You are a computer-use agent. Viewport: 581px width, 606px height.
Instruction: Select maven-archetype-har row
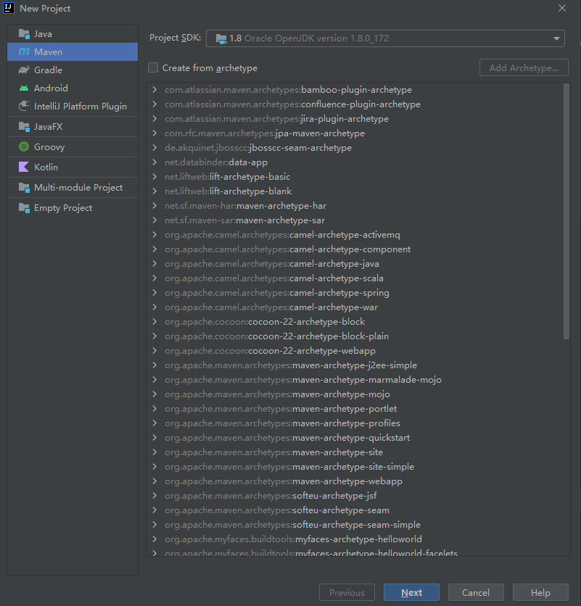355,206
